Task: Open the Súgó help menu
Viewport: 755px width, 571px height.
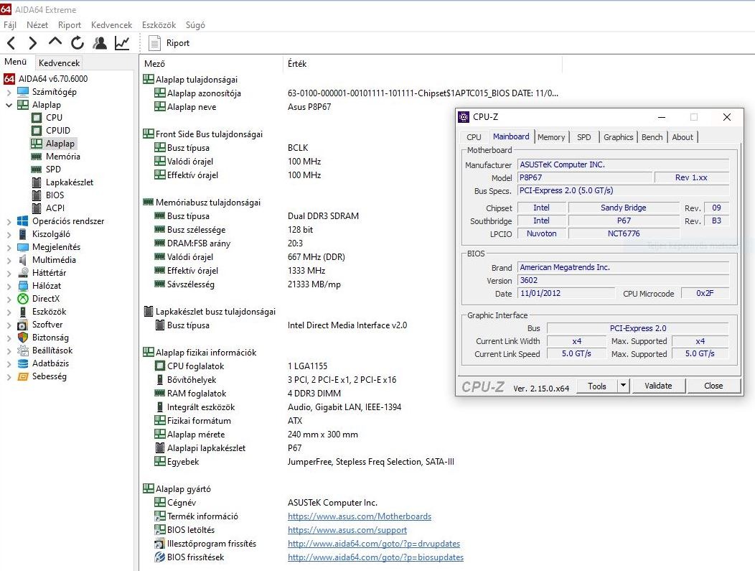Action: click(x=195, y=25)
